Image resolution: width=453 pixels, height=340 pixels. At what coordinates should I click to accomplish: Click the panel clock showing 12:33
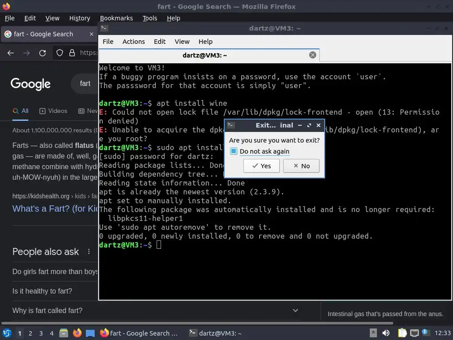[x=442, y=333]
